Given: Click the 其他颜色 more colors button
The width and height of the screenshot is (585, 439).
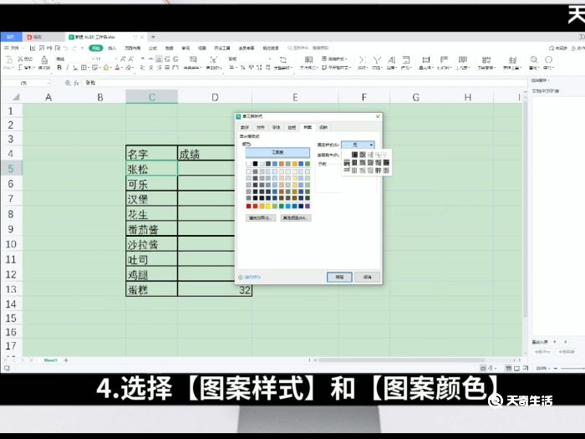Looking at the screenshot, I should pos(296,218).
